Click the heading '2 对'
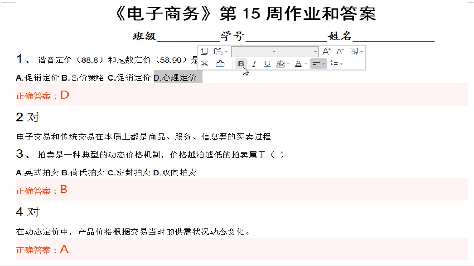This screenshot has width=474, height=266. coord(28,117)
